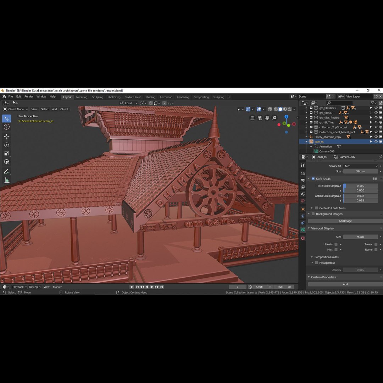Switch to Sculpting workspace tab
The image size is (383, 383).
click(97, 97)
